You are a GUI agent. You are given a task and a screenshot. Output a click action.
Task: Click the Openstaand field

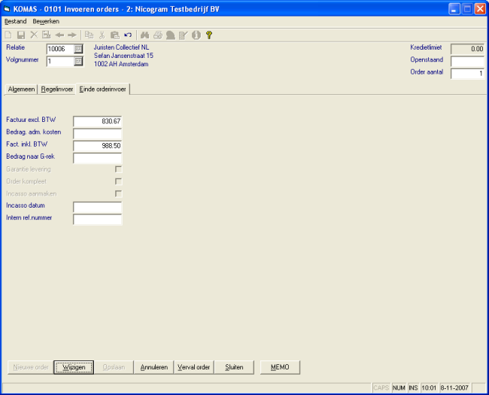467,61
